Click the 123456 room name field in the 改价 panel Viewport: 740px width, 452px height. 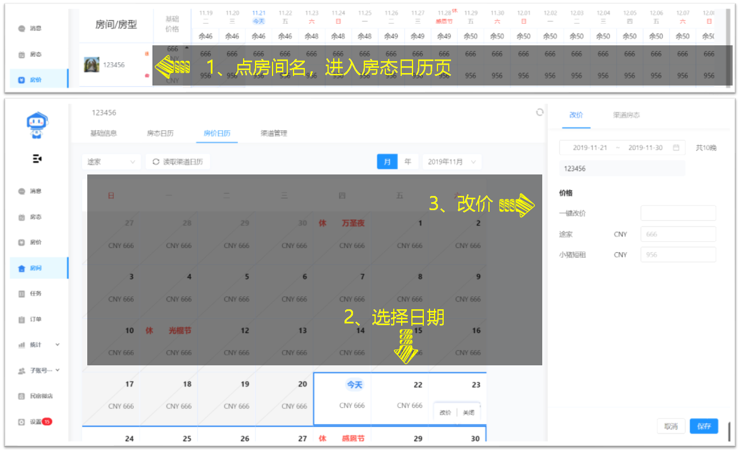click(622, 168)
